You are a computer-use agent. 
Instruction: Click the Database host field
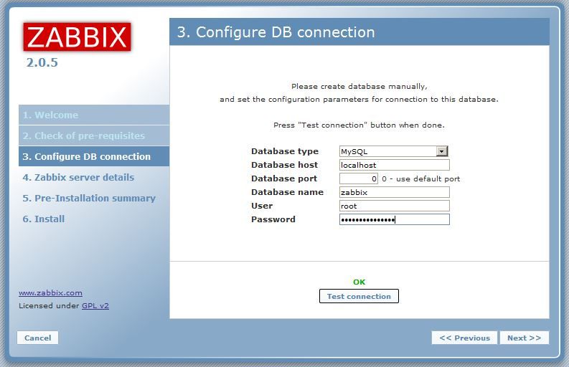click(395, 165)
